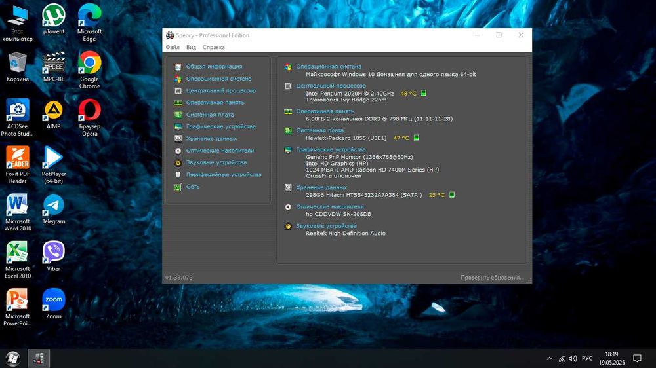The height and width of the screenshot is (368, 656).
Task: Select the Microsoft PowerPoint shortcut
Action: [18, 308]
